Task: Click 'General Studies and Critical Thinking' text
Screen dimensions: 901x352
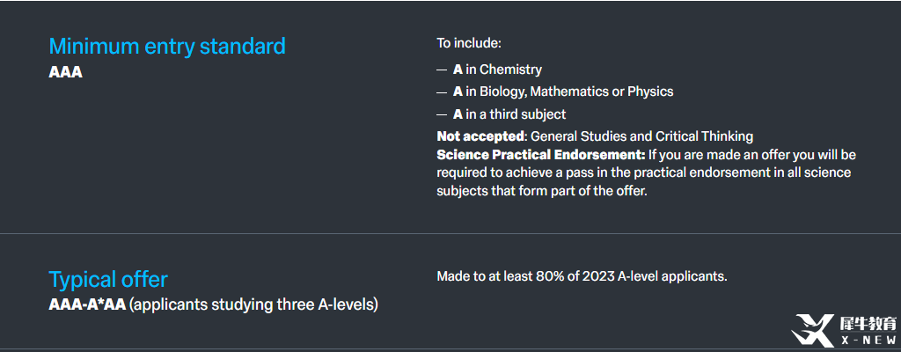Action: [x=641, y=137]
